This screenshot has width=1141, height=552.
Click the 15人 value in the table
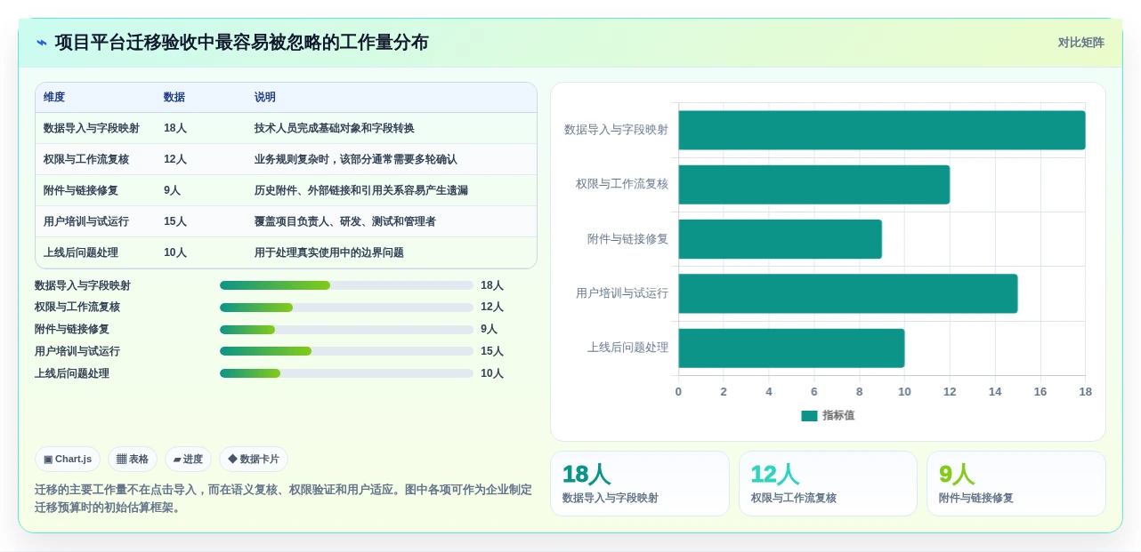[175, 221]
